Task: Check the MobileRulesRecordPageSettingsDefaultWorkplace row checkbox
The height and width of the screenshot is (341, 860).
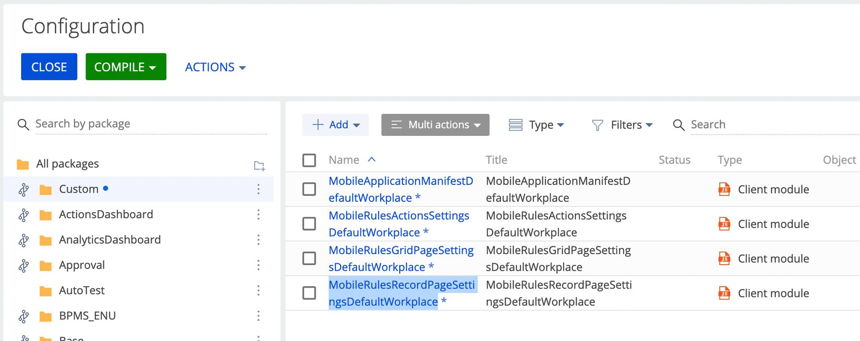Action: tap(309, 293)
